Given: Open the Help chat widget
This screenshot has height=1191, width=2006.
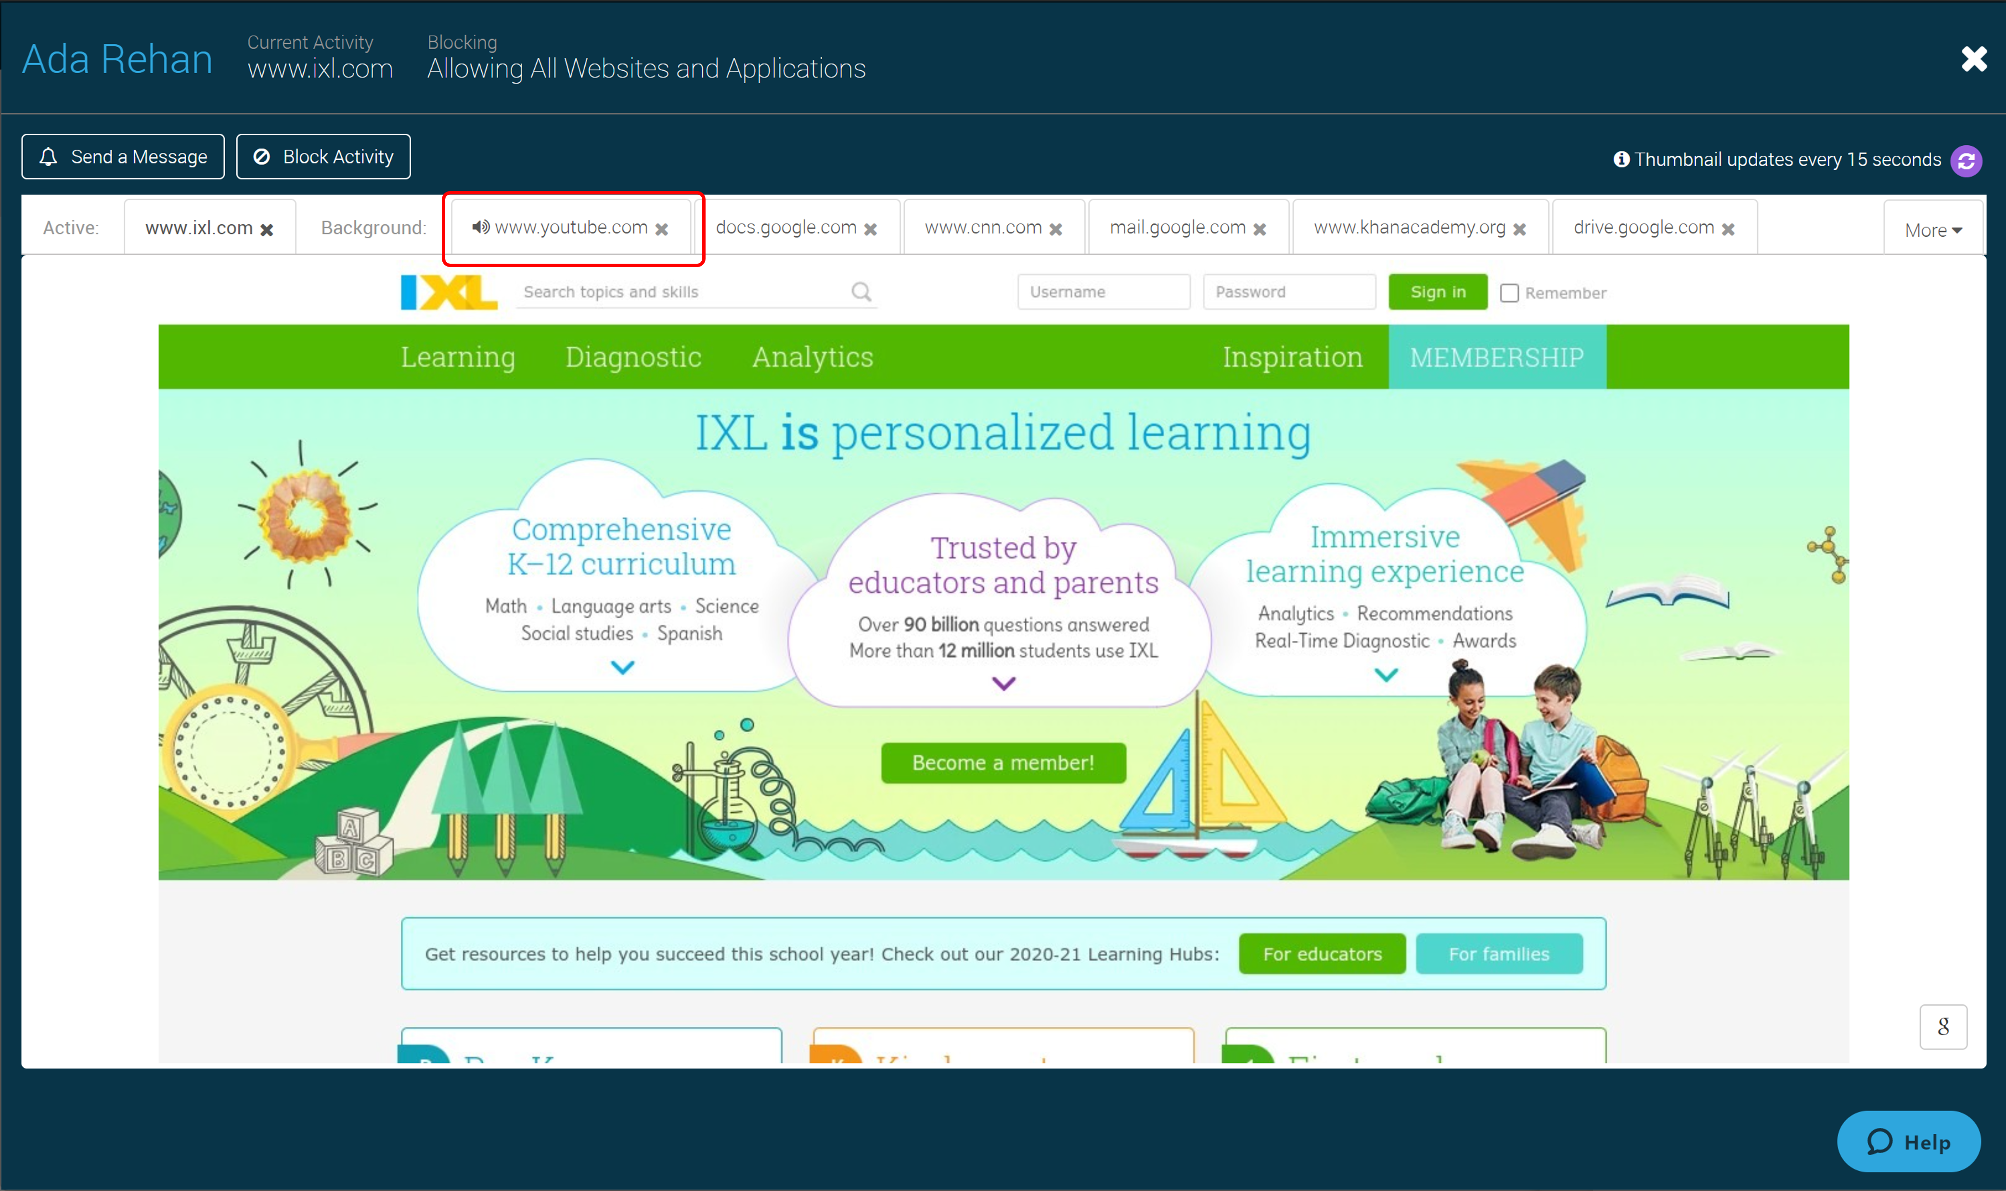Looking at the screenshot, I should pyautogui.click(x=1908, y=1141).
